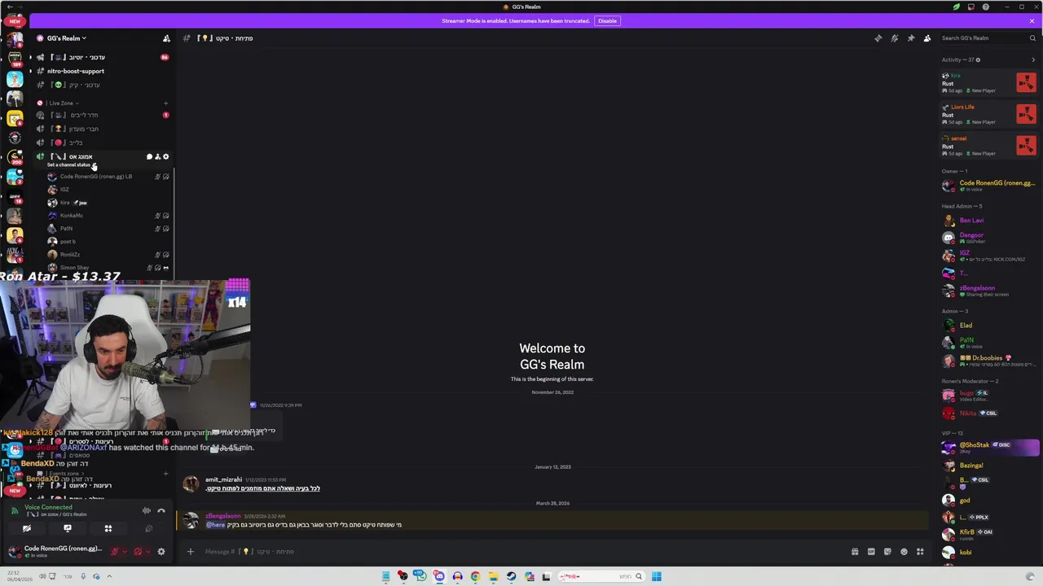Open headphone output options arrow

(x=147, y=552)
